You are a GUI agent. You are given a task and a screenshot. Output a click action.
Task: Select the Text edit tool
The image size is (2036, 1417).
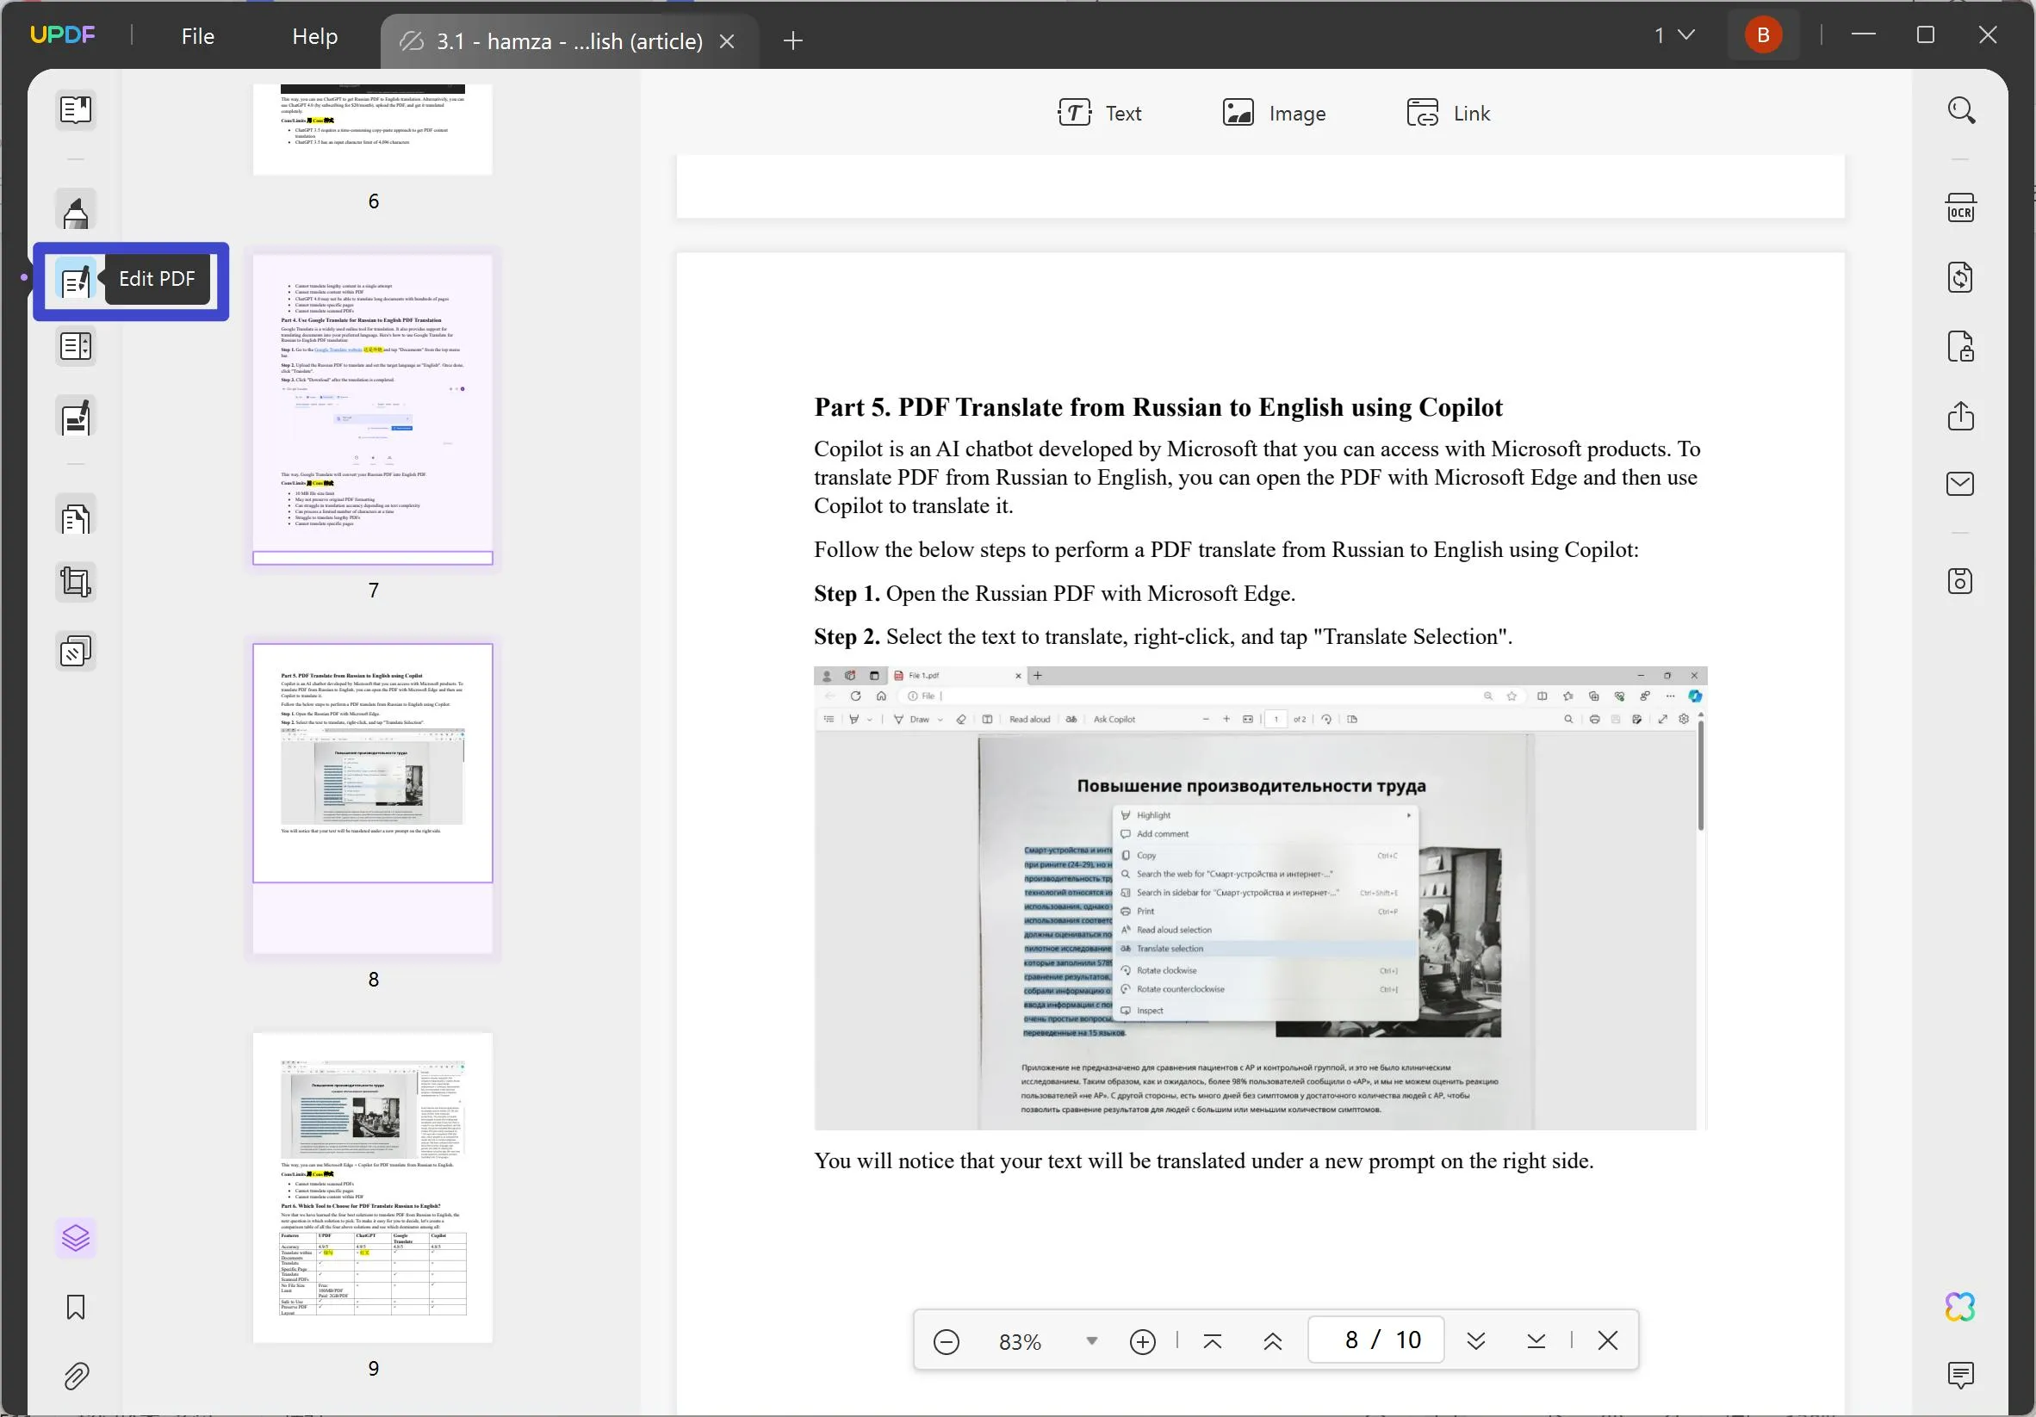coord(1100,114)
